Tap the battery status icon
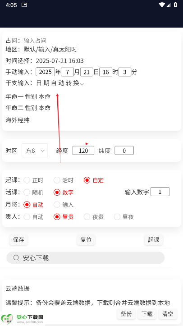The image size is (183, 326). 175,5
